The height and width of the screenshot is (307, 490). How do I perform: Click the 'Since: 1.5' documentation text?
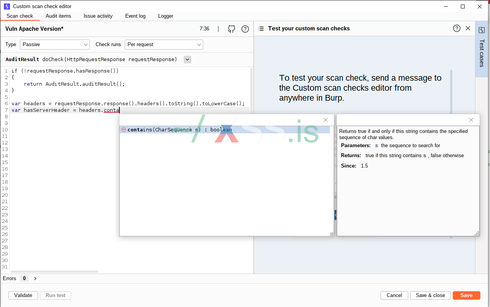point(354,166)
